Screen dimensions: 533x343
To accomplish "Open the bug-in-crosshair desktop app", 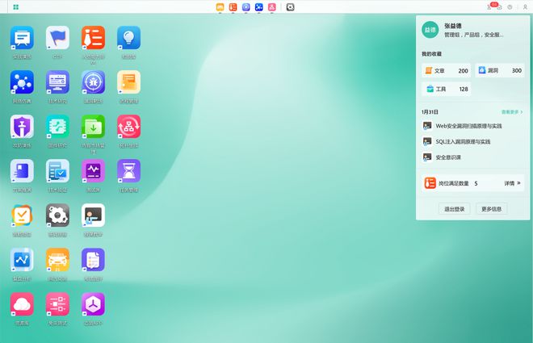I will [93, 82].
